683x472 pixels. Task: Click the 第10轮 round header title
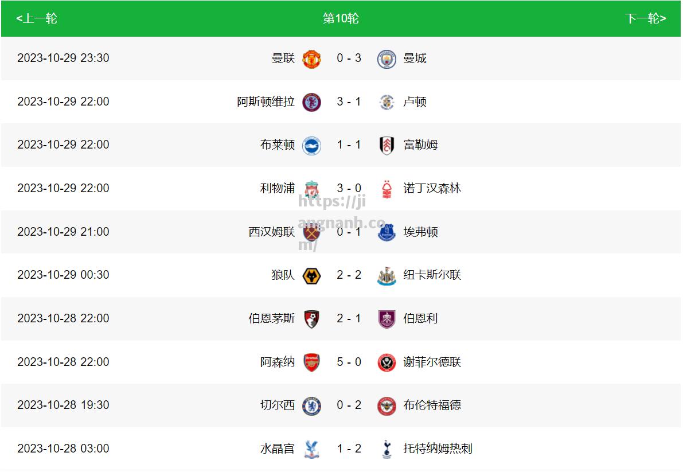point(341,18)
